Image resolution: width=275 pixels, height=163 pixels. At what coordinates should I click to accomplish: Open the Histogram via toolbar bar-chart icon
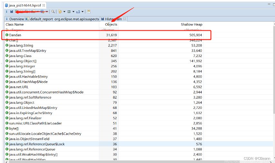click(12, 12)
